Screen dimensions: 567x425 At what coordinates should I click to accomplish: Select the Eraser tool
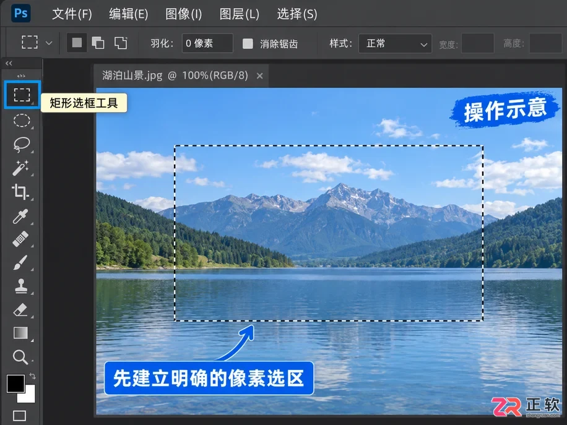point(20,310)
